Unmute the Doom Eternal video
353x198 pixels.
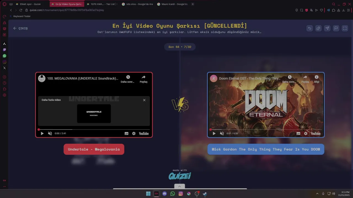pyautogui.click(x=222, y=133)
